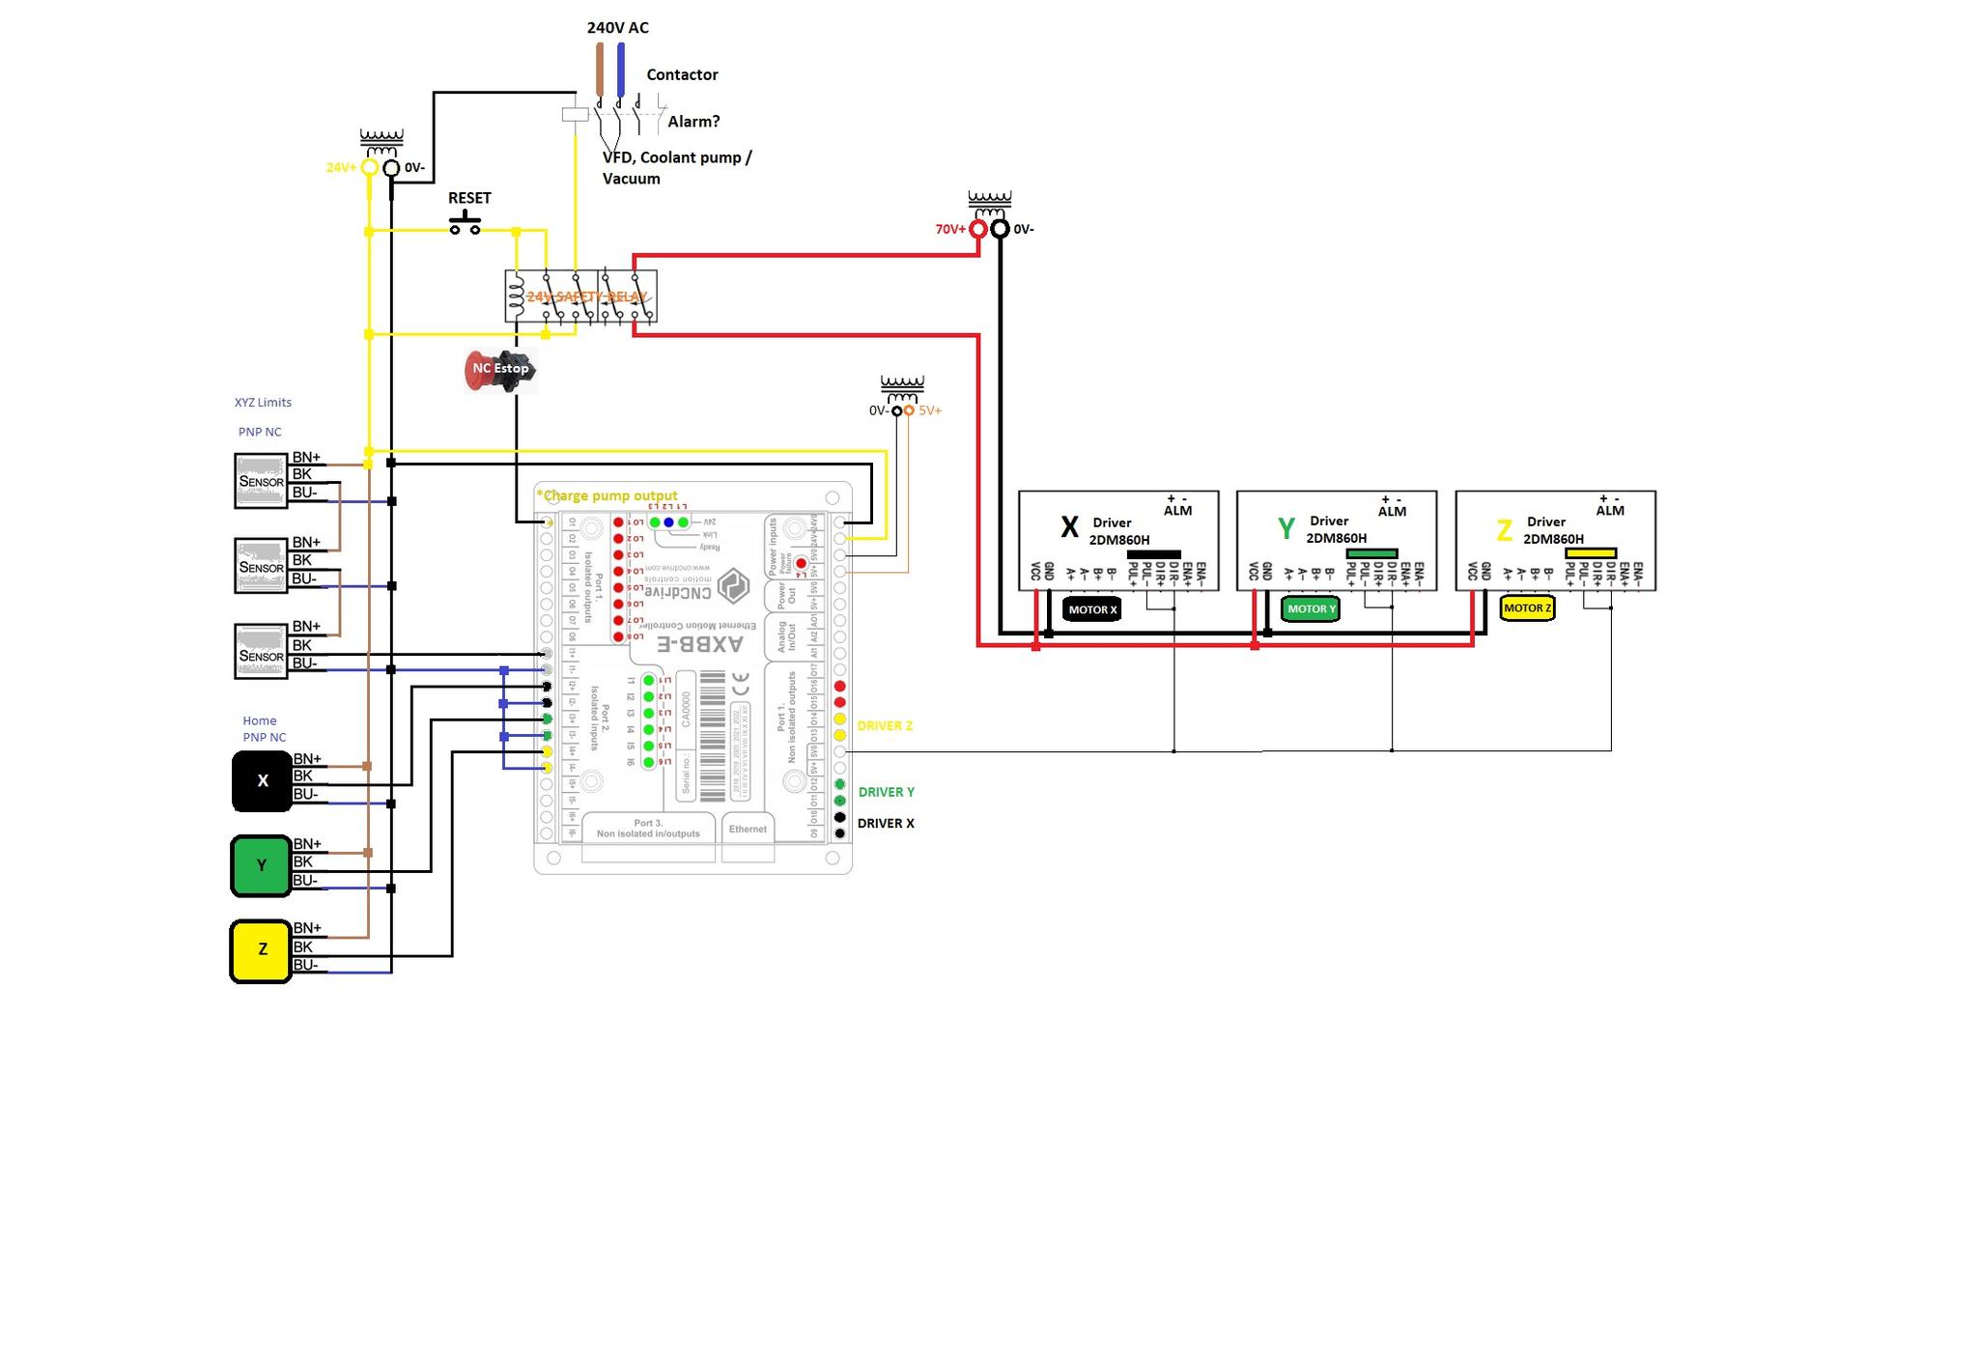This screenshot has width=1978, height=1354.
Task: Click the 70V transformer symbol
Action: pyautogui.click(x=990, y=205)
